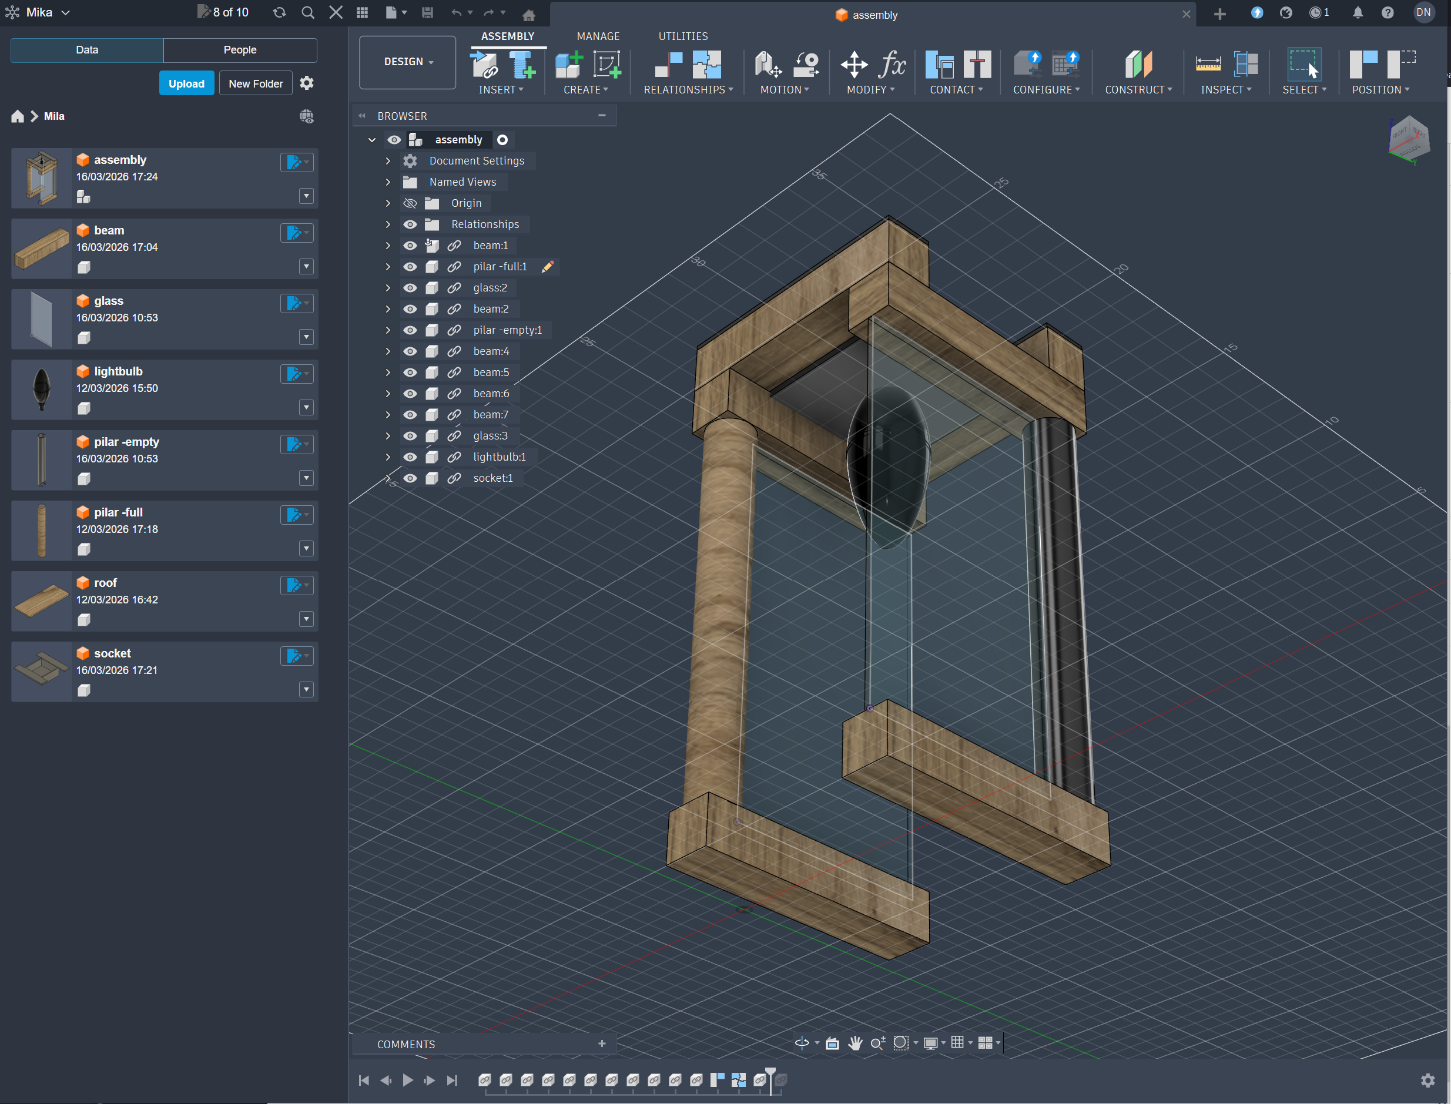Switch to the People tab

240,50
